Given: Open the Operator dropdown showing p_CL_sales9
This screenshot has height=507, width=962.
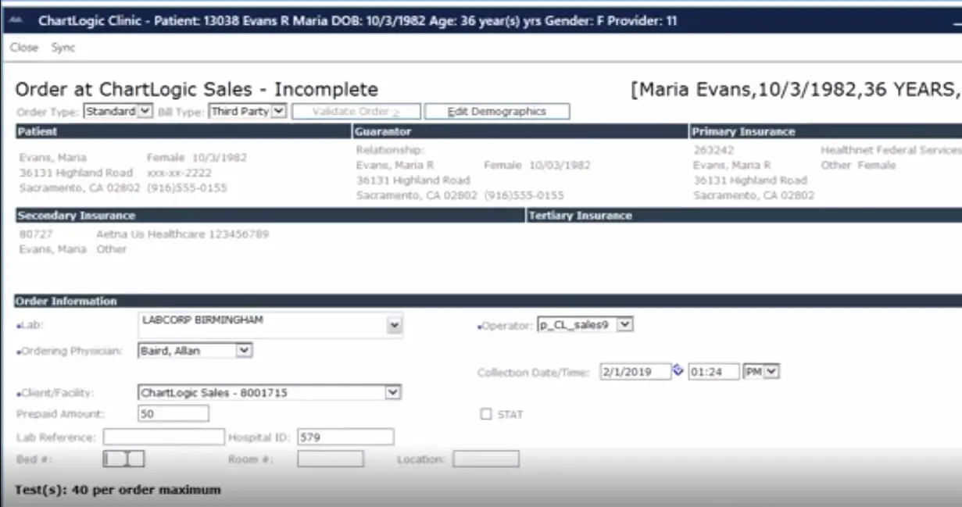Looking at the screenshot, I should click(x=625, y=323).
